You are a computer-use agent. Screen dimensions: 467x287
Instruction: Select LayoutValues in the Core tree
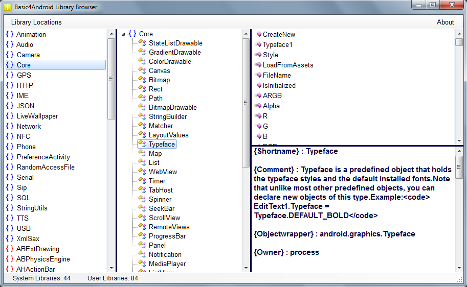click(x=169, y=135)
